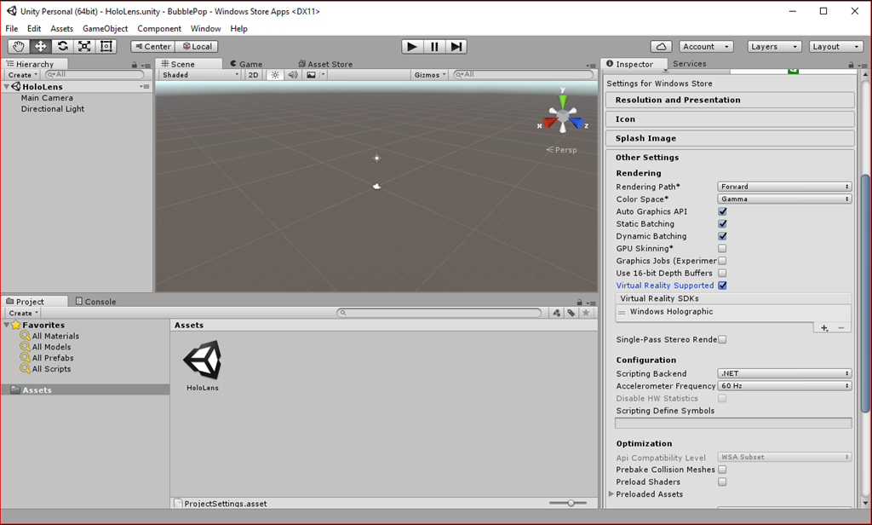Toggle pivot Center button
Image resolution: width=872 pixels, height=525 pixels.
[153, 47]
